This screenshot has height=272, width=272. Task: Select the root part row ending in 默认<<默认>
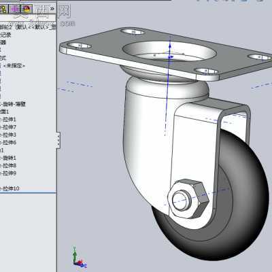point(28,27)
